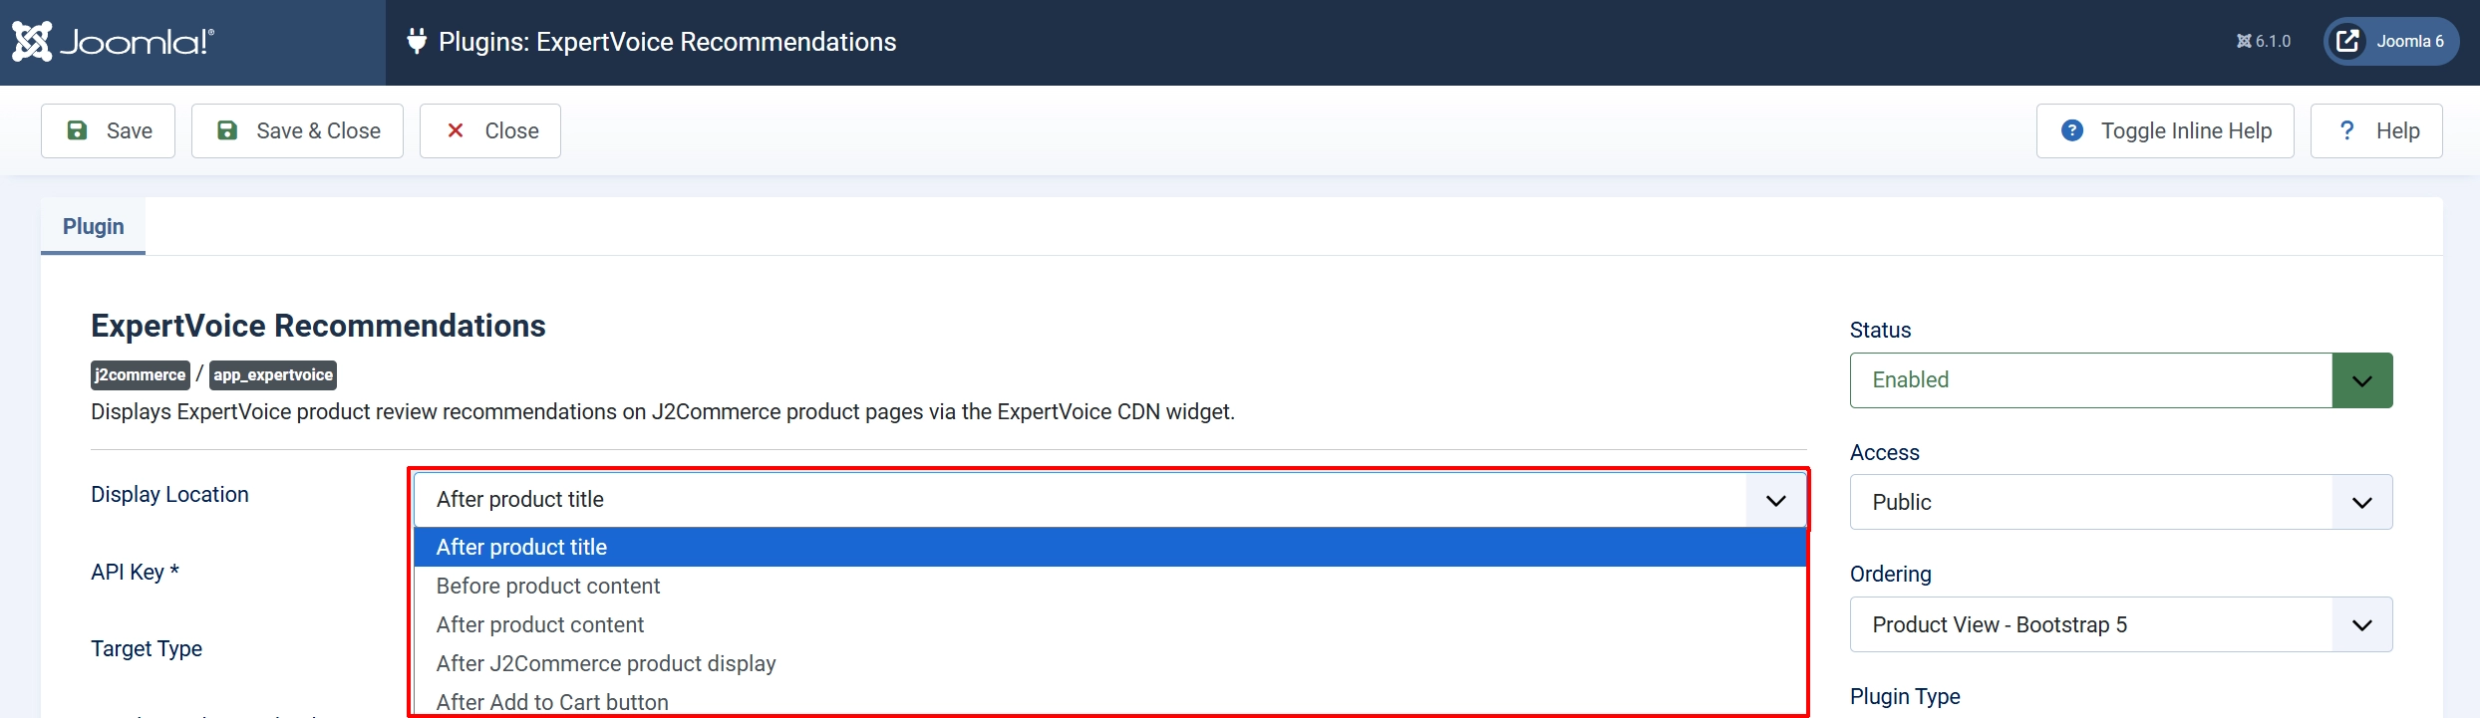The height and width of the screenshot is (718, 2480).
Task: Click the external link icon beside Joomla 6
Action: point(2348,41)
